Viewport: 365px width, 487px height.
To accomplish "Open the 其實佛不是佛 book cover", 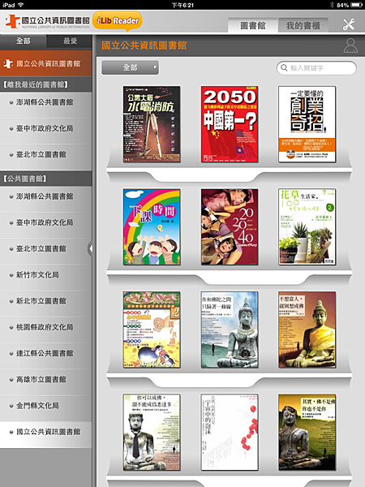I will [307, 433].
